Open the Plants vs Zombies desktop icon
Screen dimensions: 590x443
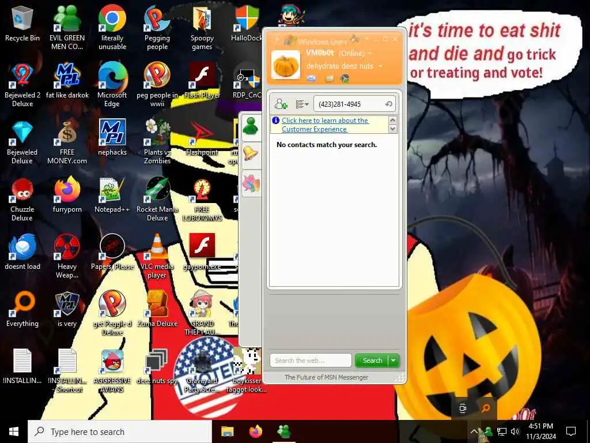(x=157, y=142)
